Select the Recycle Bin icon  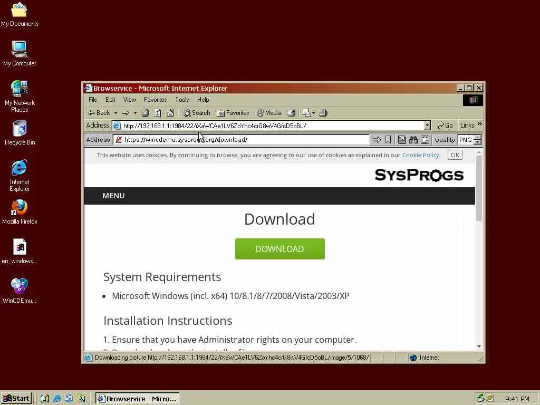tap(20, 133)
